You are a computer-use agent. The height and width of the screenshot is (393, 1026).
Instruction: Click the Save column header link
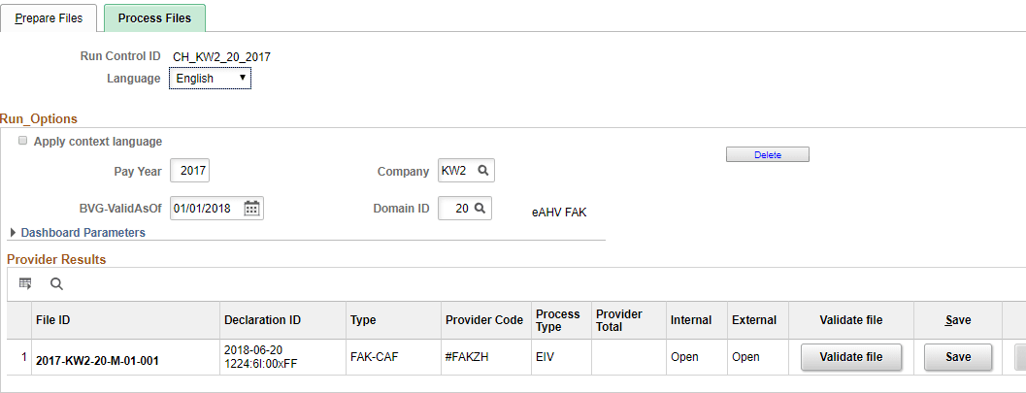pos(957,320)
